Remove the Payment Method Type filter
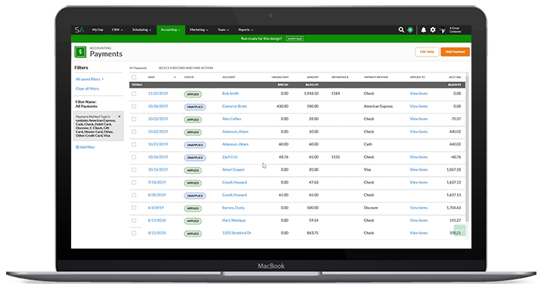This screenshot has width=544, height=284. click(119, 116)
